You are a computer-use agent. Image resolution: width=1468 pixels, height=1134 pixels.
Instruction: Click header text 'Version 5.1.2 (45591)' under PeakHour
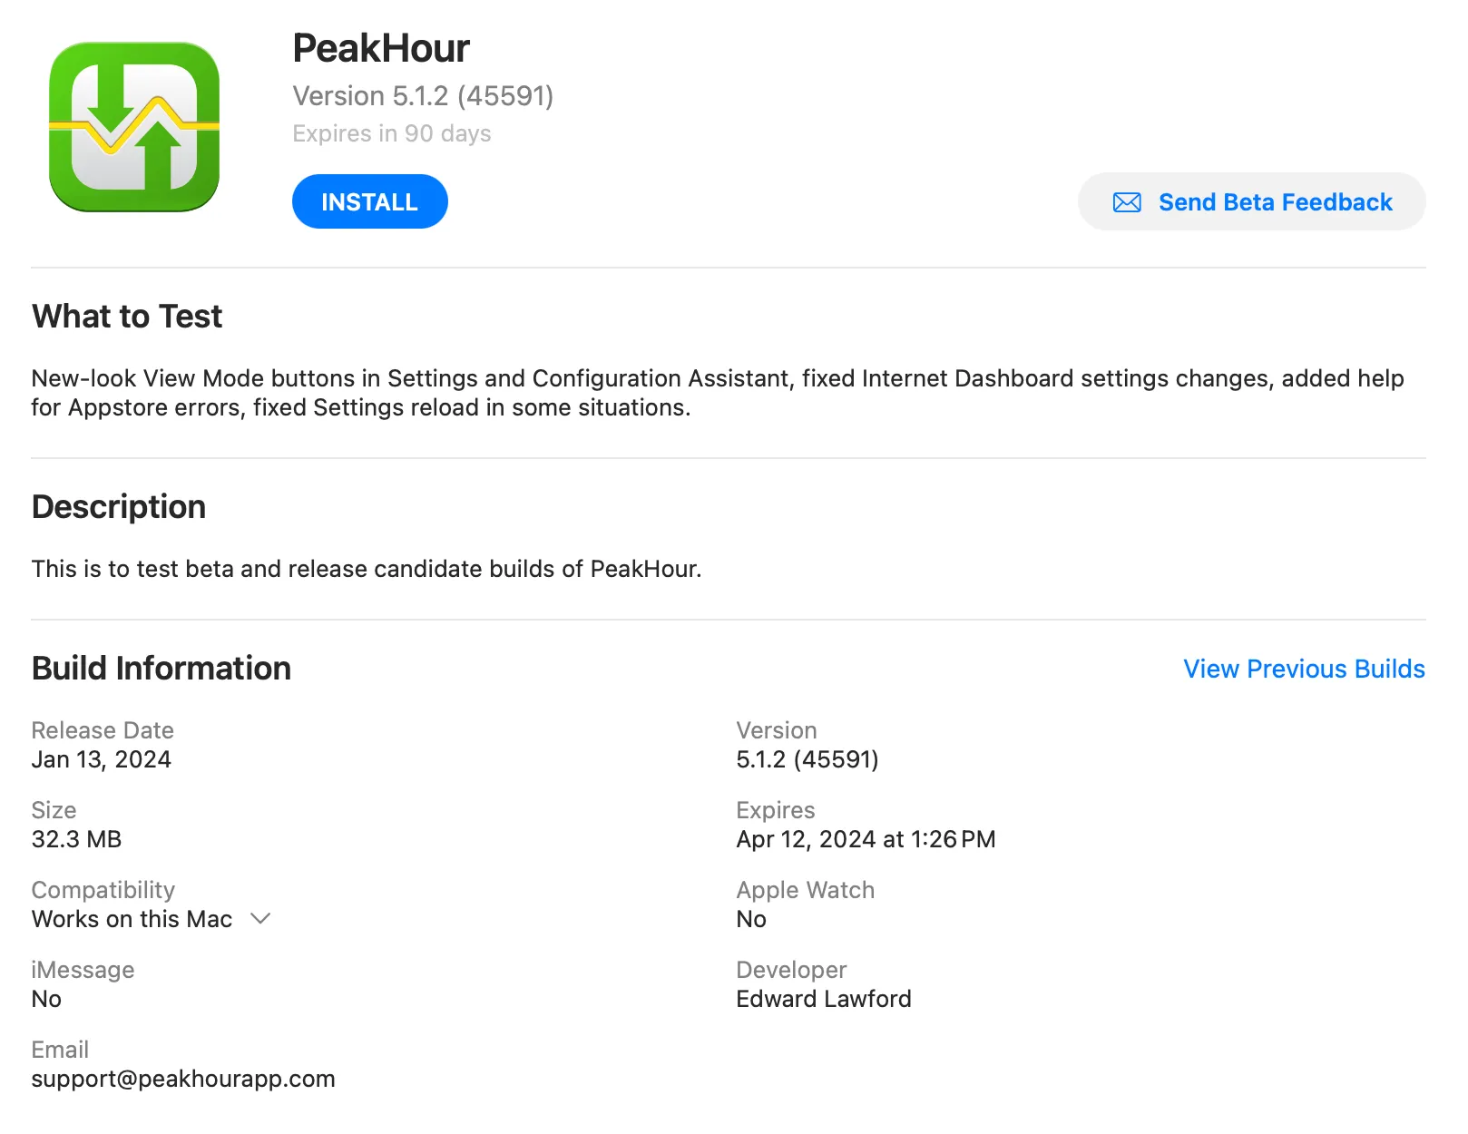pyautogui.click(x=423, y=95)
